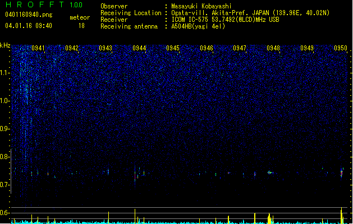Click the 0944 time marker

139,48
